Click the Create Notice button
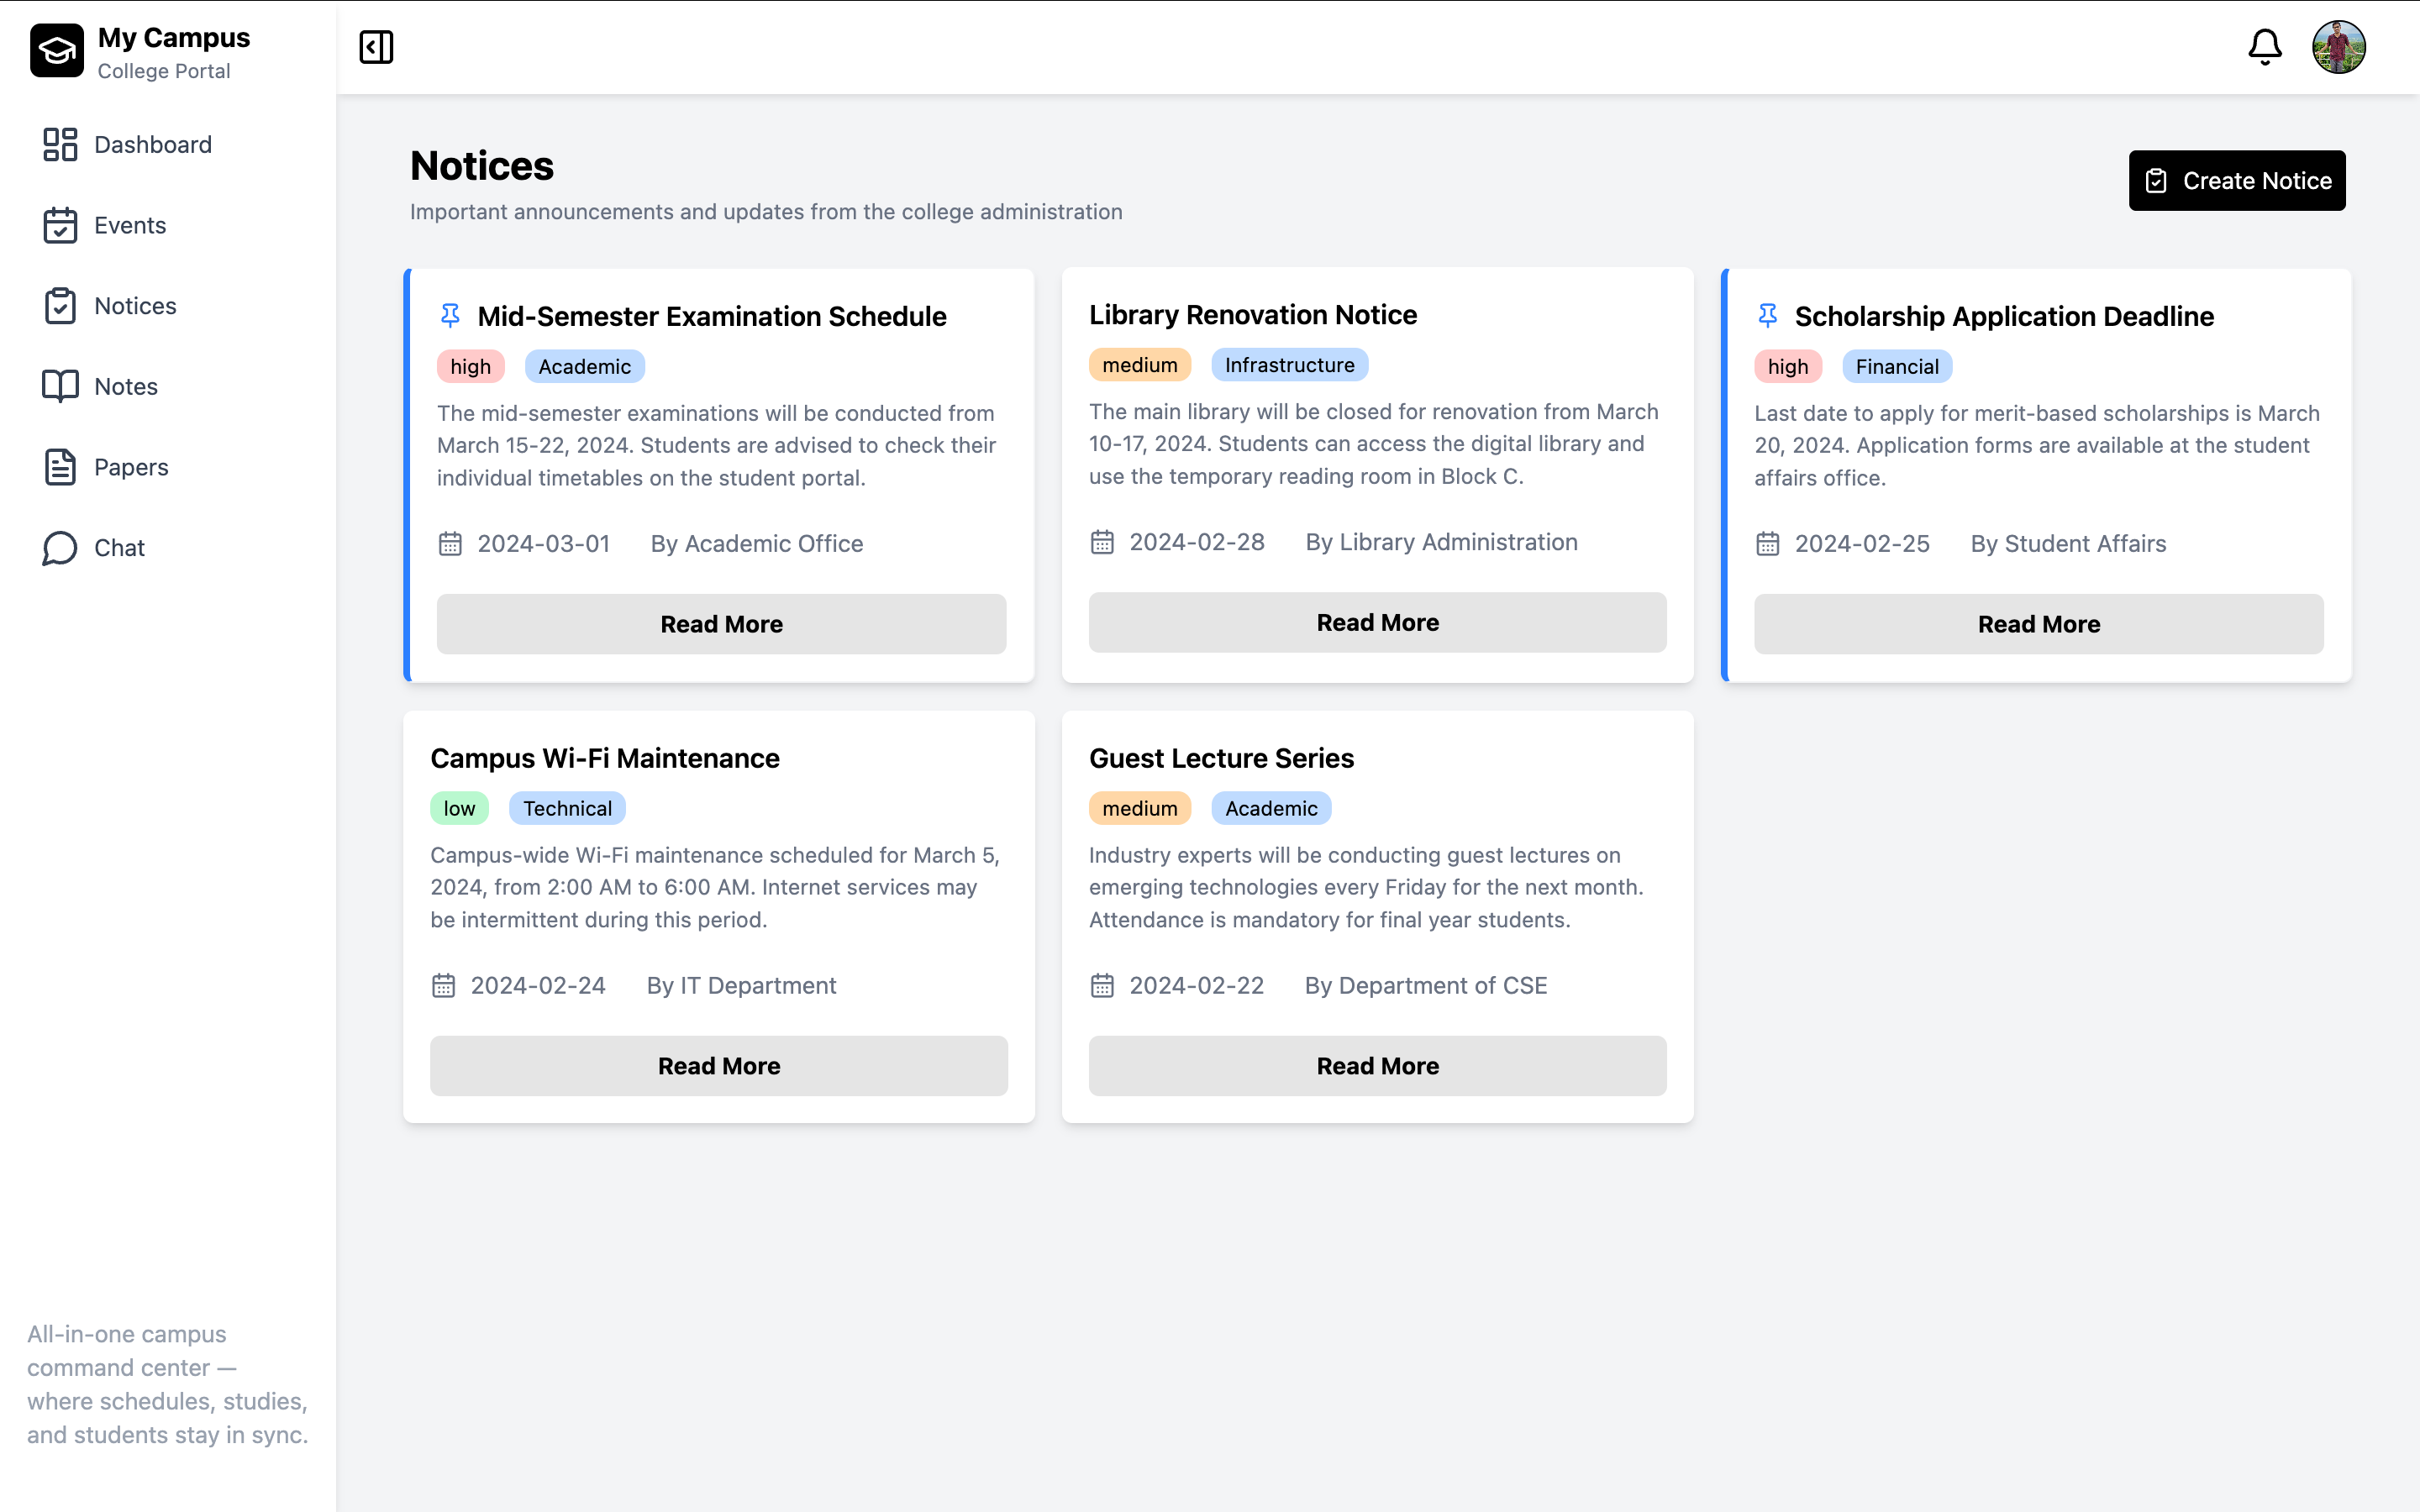The height and width of the screenshot is (1512, 2420). click(2237, 180)
